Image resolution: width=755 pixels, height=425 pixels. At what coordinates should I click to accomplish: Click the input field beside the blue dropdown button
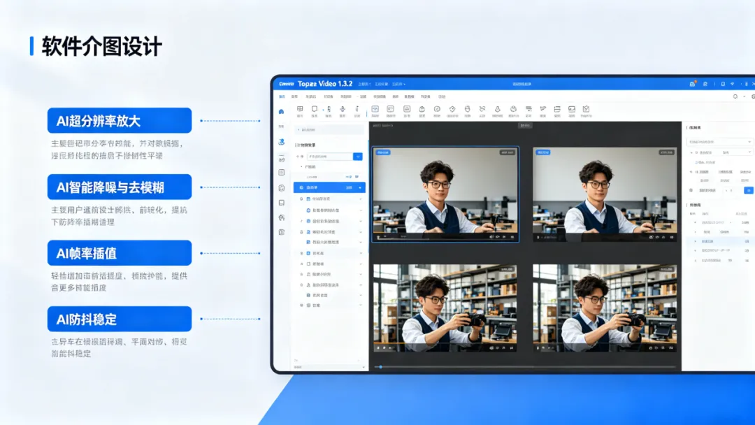tap(330, 157)
